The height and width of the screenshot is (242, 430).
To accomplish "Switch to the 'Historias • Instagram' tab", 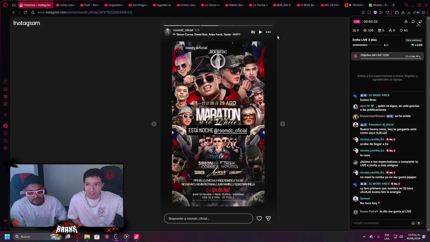I will pyautogui.click(x=35, y=5).
